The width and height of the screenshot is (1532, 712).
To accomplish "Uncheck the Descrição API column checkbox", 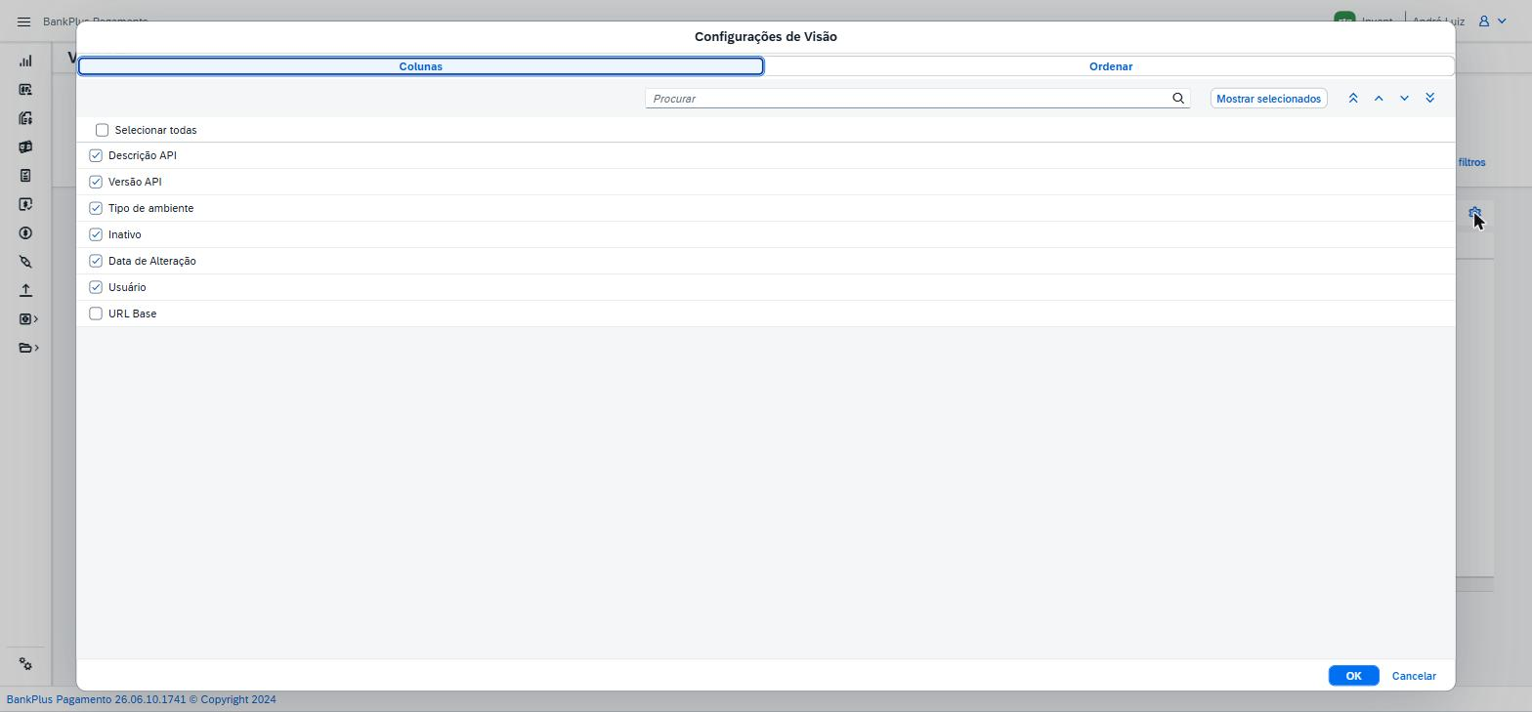I will click(x=96, y=155).
